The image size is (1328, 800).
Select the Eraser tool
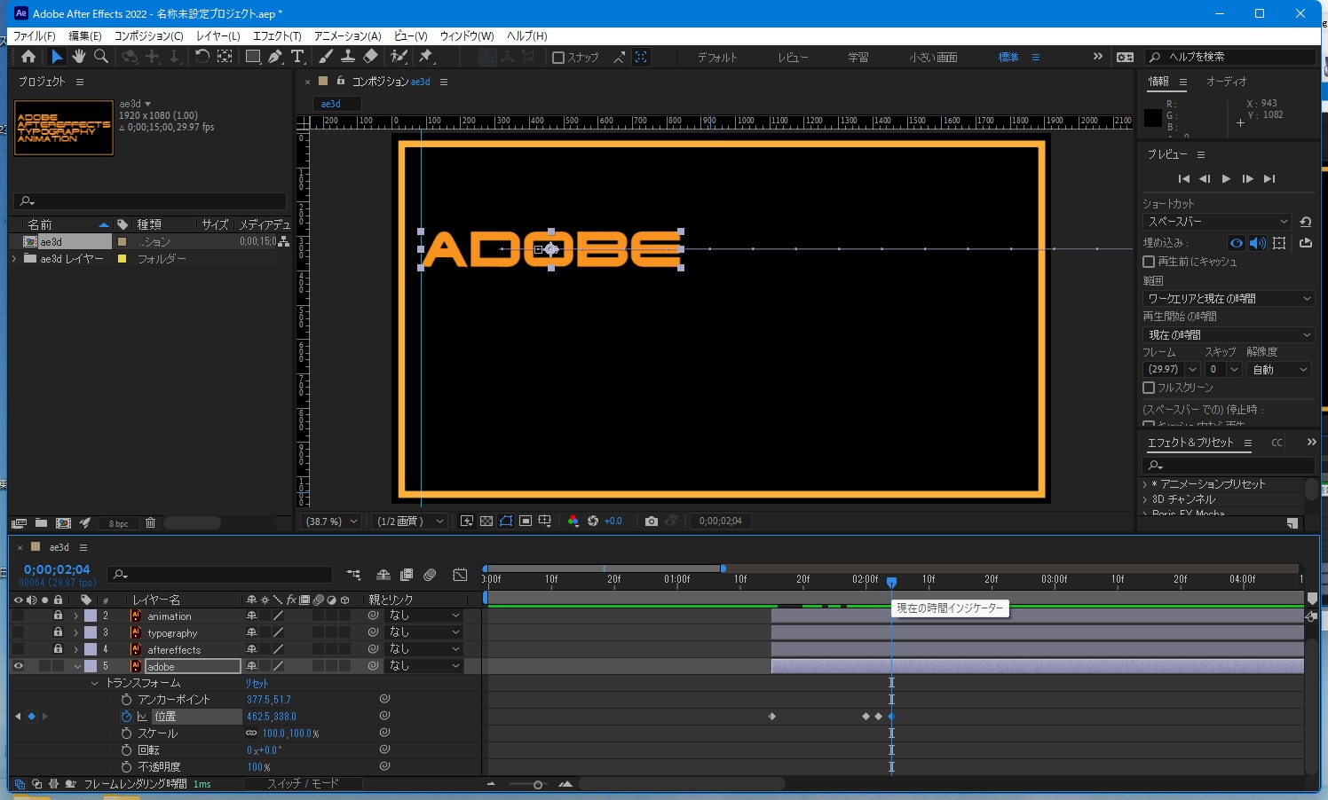370,57
